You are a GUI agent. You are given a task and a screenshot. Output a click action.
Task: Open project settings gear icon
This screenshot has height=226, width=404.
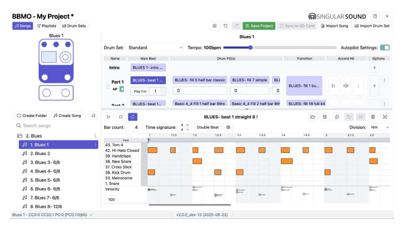215,26
